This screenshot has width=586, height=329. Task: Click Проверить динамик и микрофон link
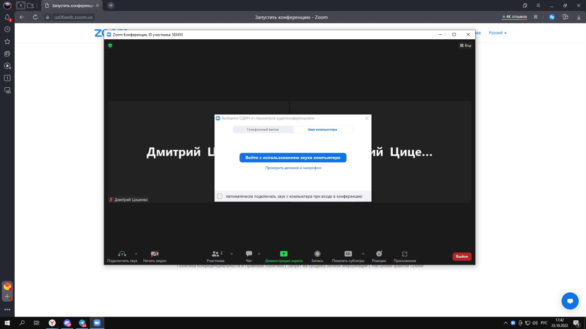[293, 168]
